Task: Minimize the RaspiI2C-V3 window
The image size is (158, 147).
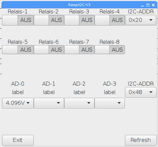Action: click(x=142, y=5)
